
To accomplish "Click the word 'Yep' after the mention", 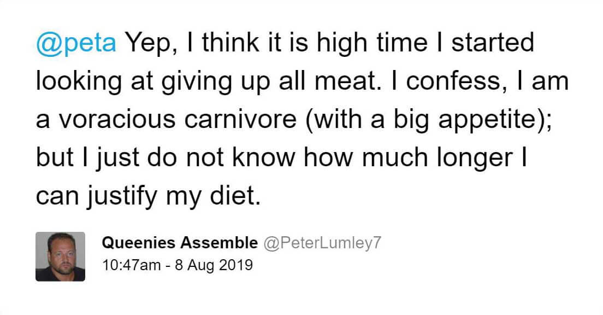I will pyautogui.click(x=148, y=44).
